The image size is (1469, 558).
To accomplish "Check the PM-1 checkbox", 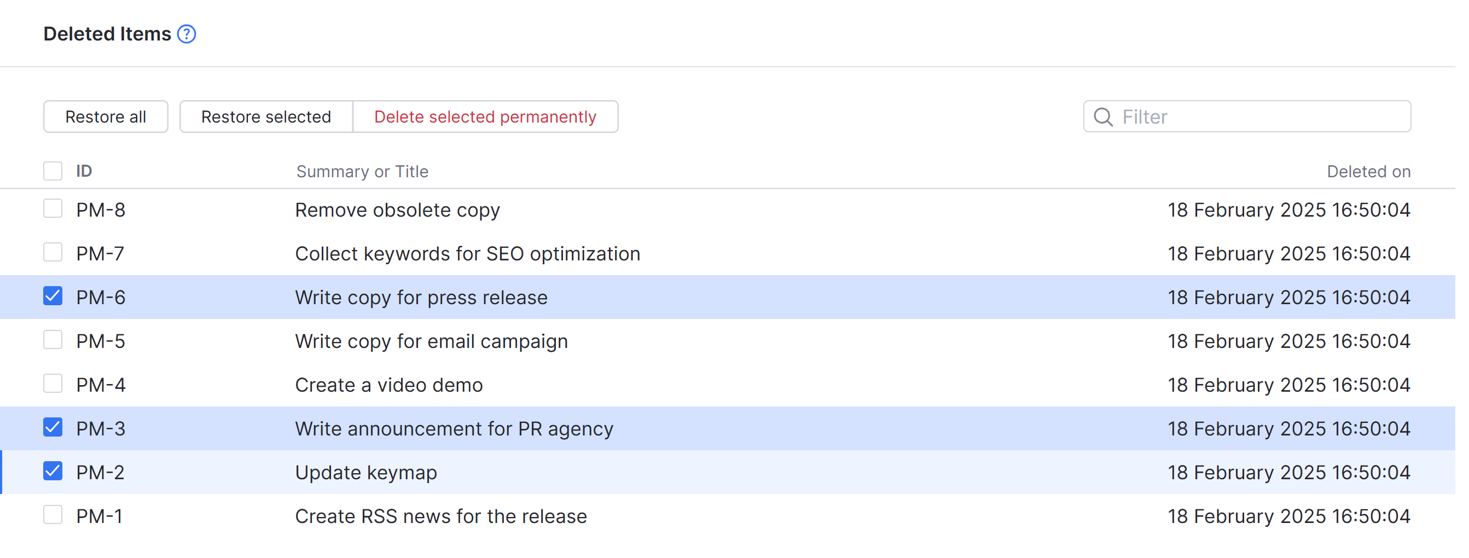I will (x=53, y=516).
